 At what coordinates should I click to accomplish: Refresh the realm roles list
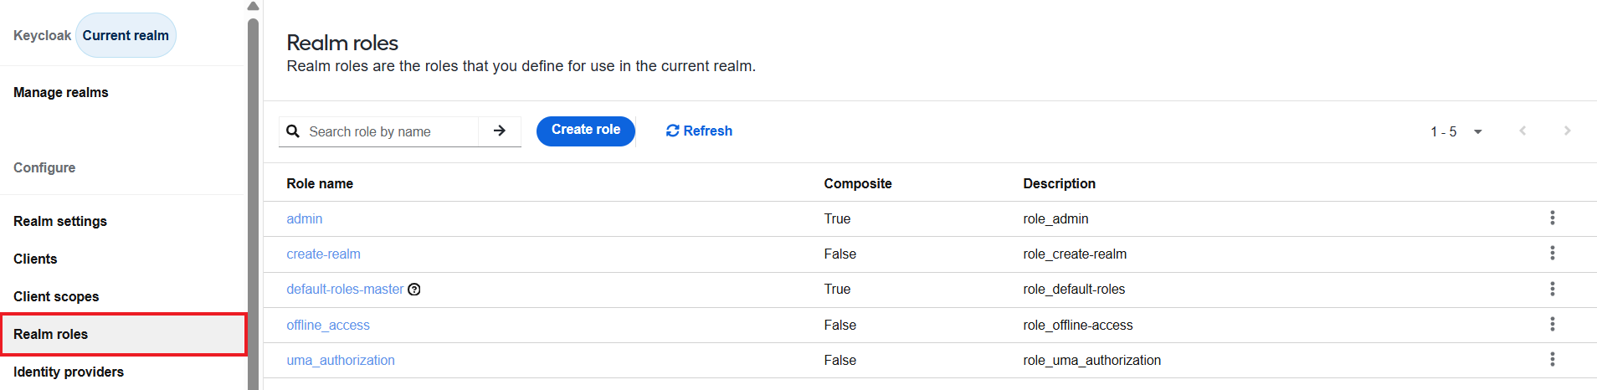699,131
